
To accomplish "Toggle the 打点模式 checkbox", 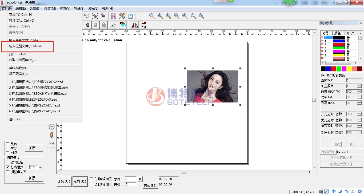I will point(7,167).
